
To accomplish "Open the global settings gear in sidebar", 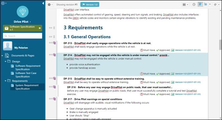I will pyautogui.click(x=3, y=3).
